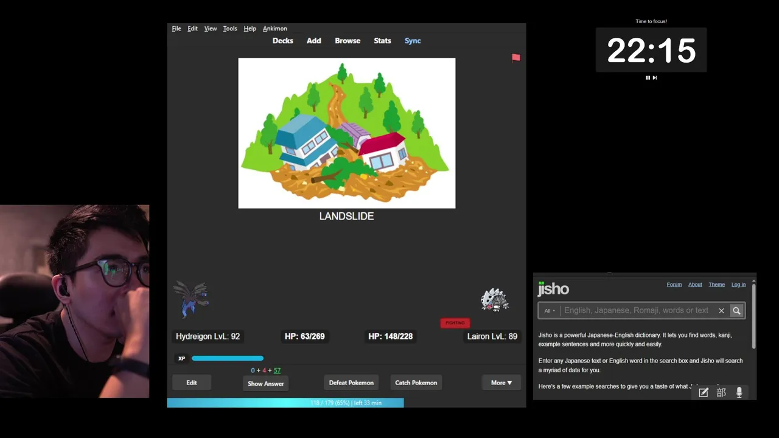This screenshot has height=438, width=779.
Task: Click the Hydreigon LvL: 92 label
Action: [x=208, y=336]
